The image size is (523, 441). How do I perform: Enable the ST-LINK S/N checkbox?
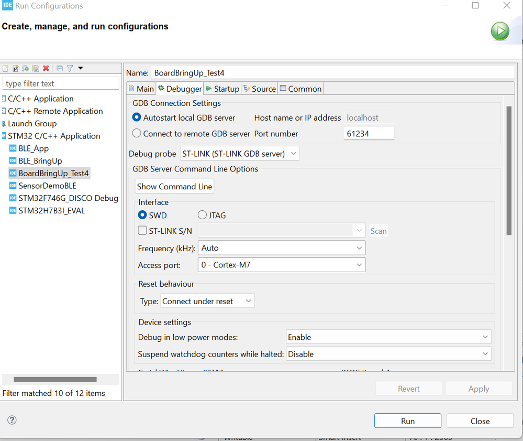coord(142,231)
